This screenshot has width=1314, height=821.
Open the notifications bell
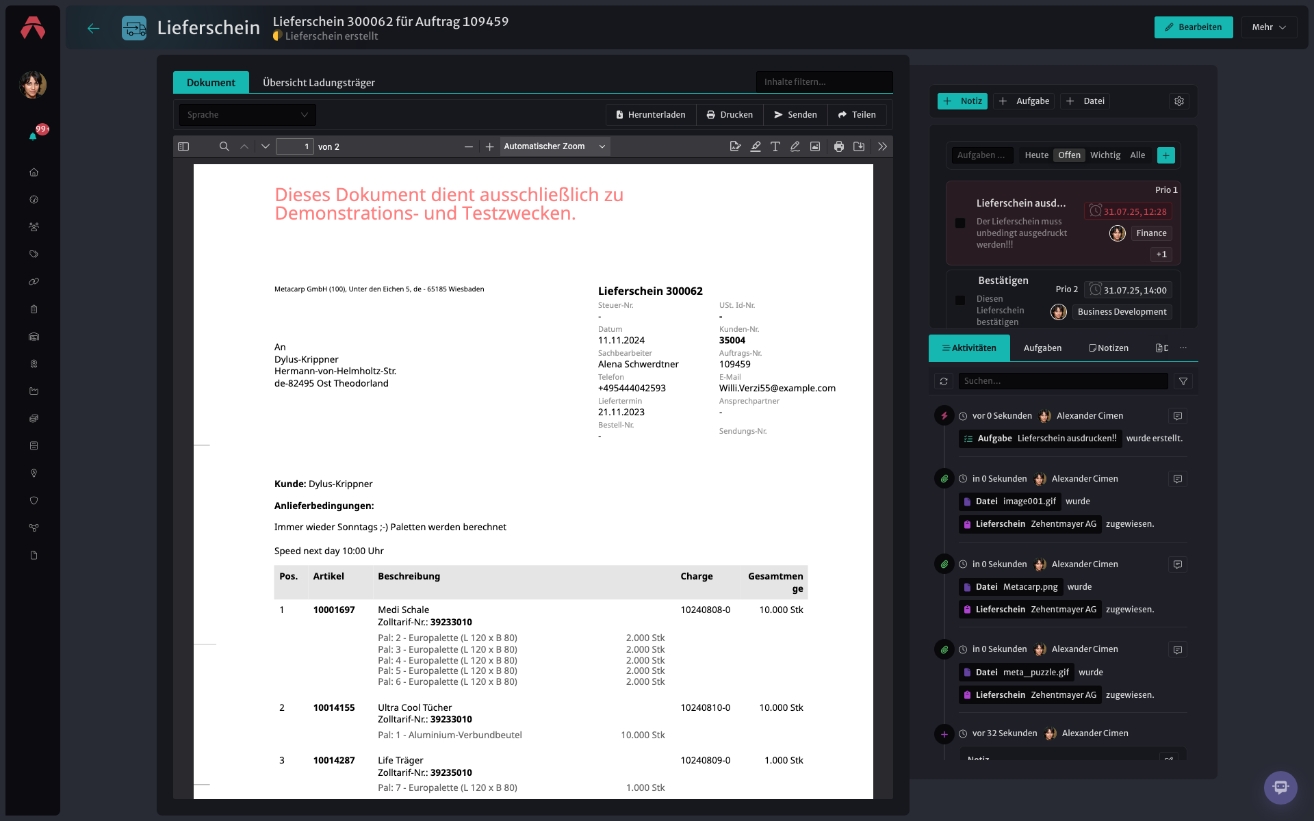coord(33,136)
